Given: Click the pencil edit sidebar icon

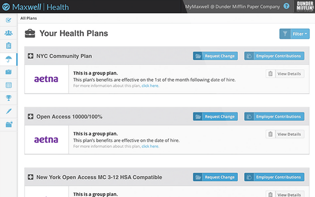Looking at the screenshot, I should click(8, 111).
